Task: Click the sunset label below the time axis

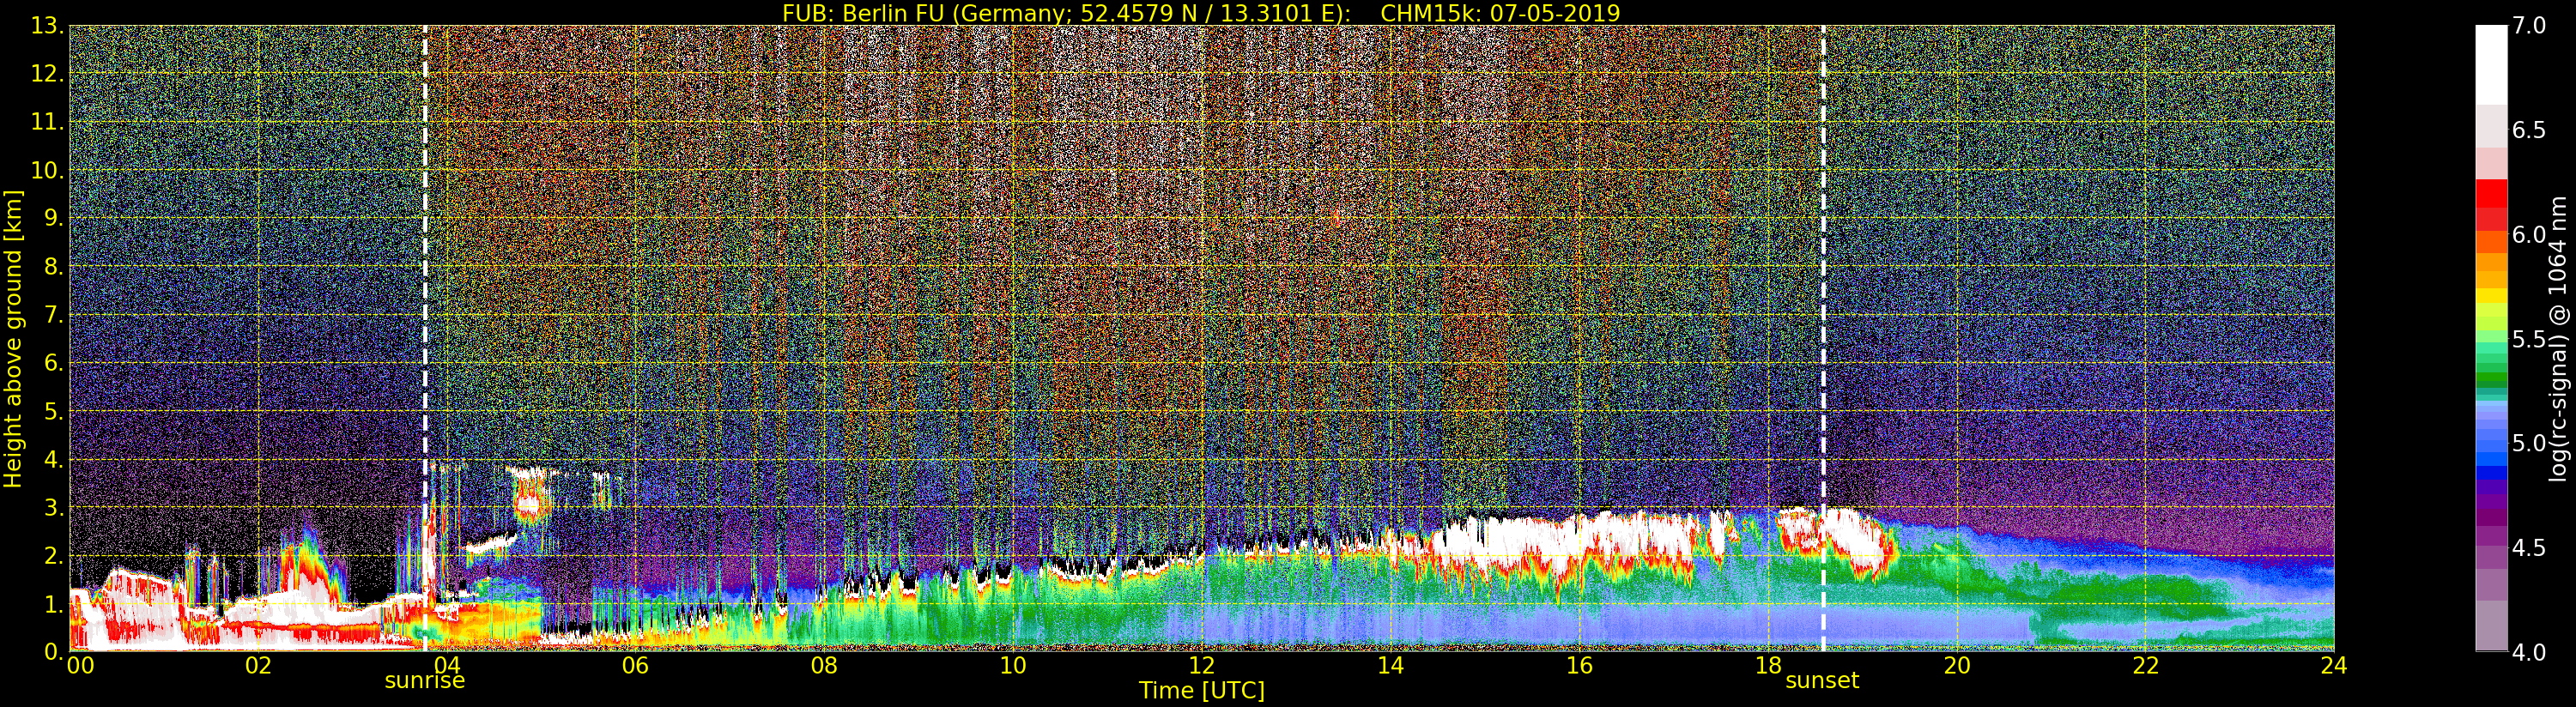Action: [1822, 681]
